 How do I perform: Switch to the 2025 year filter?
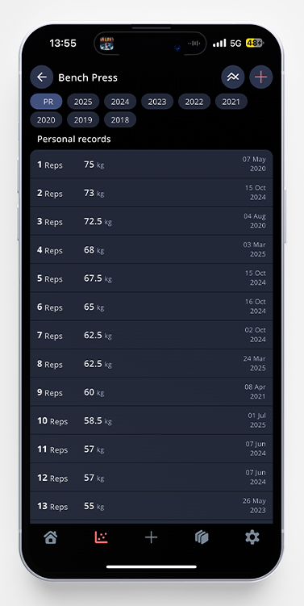(x=83, y=102)
